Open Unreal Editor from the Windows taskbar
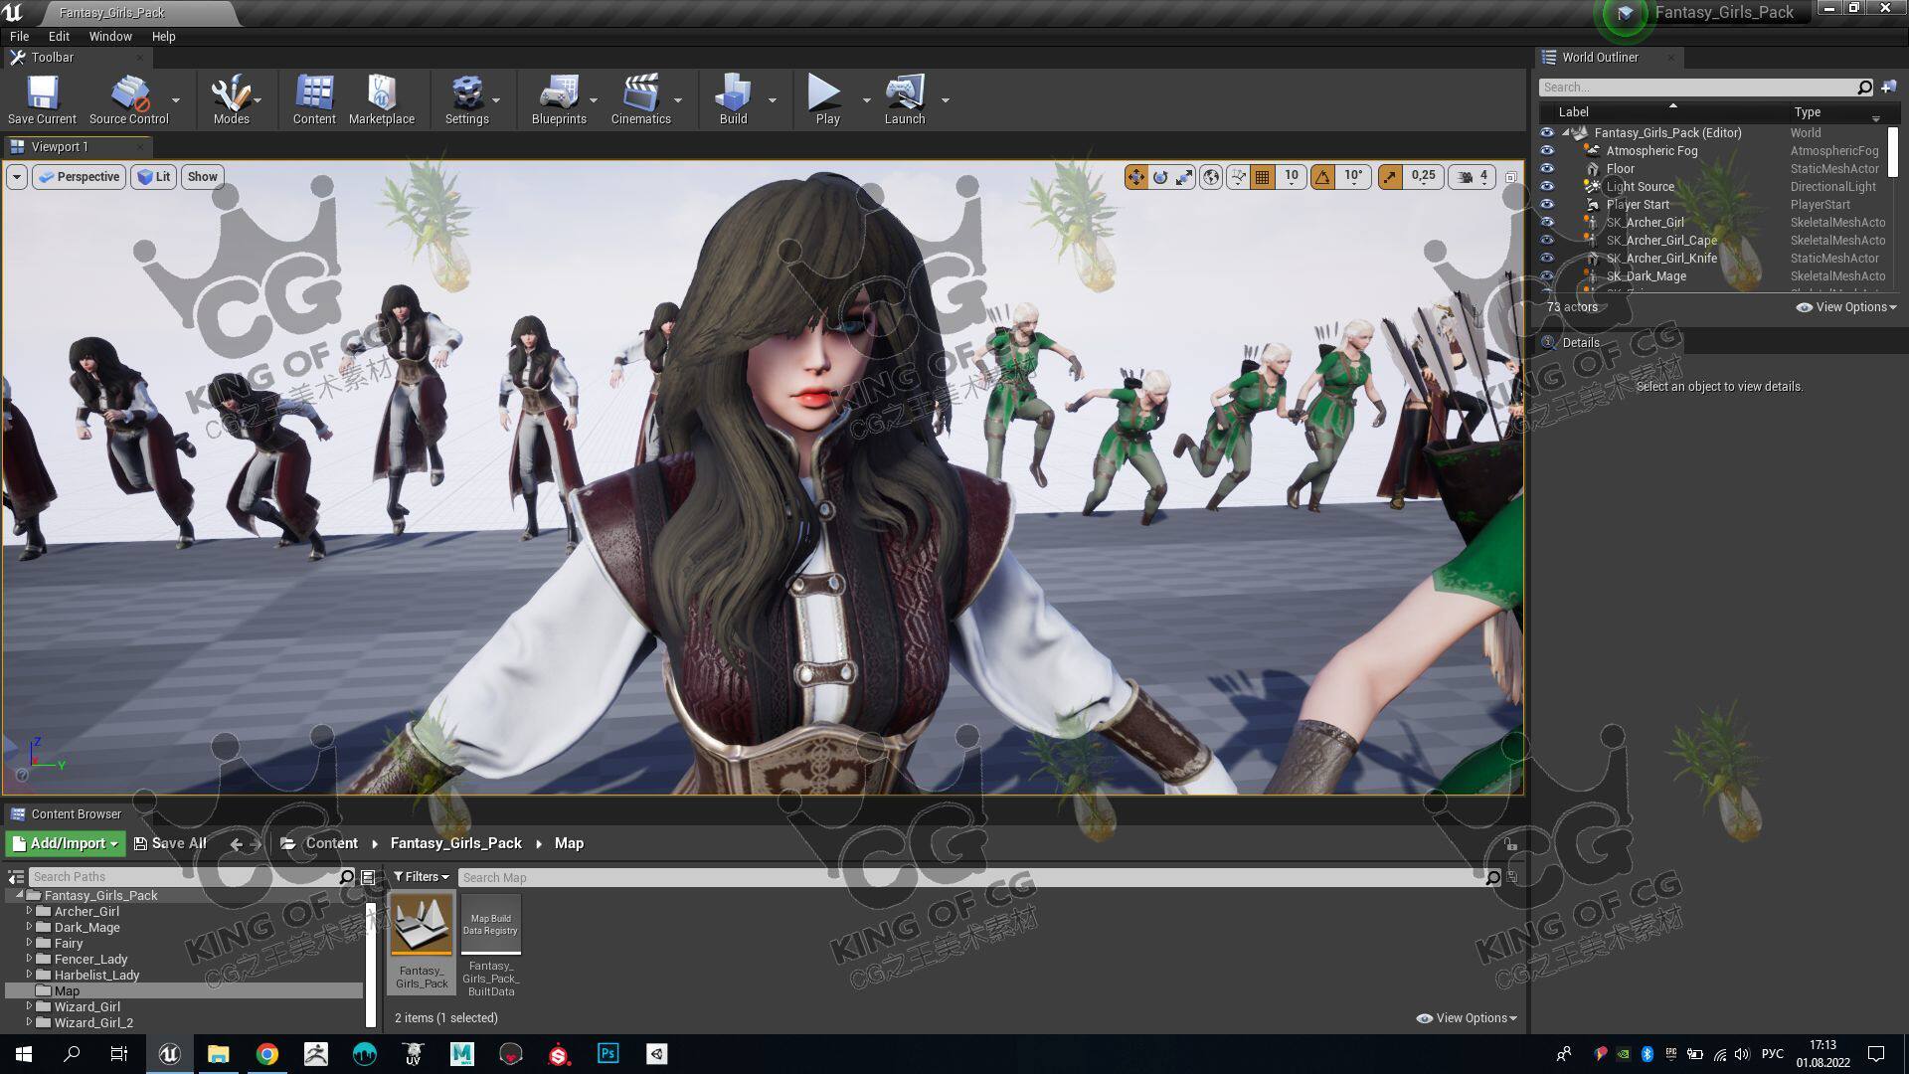 click(x=169, y=1054)
